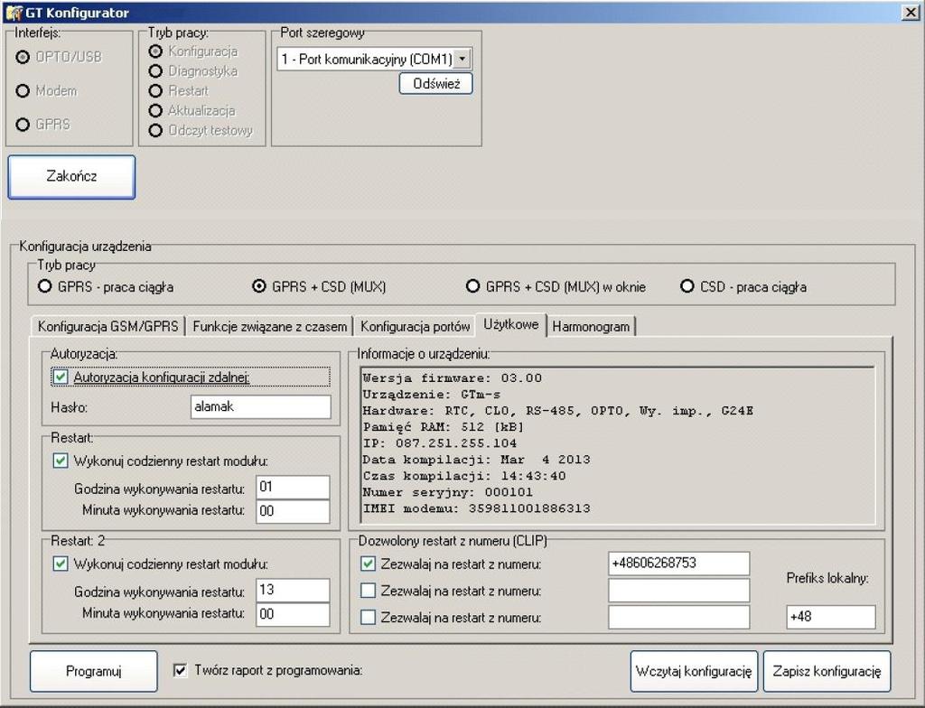Click first Restart group minute field
This screenshot has height=708, width=925.
pos(293,511)
